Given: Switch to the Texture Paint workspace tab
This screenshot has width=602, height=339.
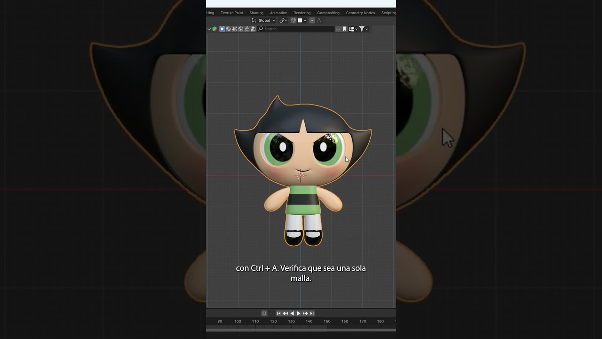Looking at the screenshot, I should [232, 13].
